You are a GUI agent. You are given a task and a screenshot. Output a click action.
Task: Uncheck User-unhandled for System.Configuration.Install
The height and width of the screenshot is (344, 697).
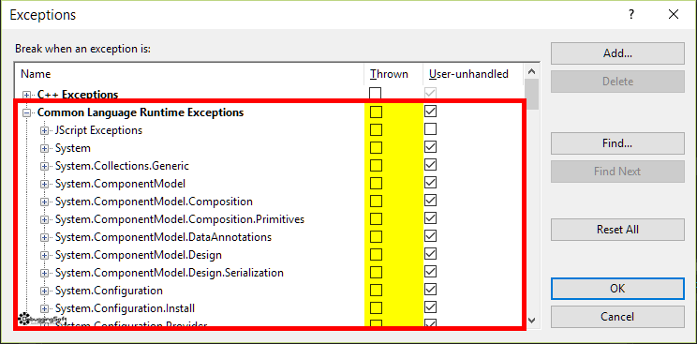tap(430, 307)
